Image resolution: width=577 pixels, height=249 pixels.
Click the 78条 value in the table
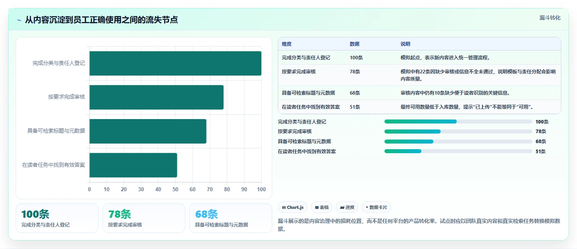[x=355, y=72]
